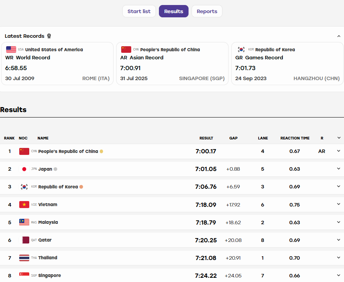Click the Vietnam flag icon
Image resolution: width=344 pixels, height=282 pixels.
pos(24,205)
